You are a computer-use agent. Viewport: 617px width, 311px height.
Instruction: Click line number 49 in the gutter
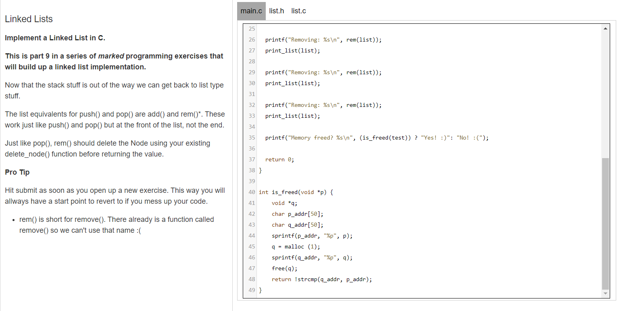252,290
